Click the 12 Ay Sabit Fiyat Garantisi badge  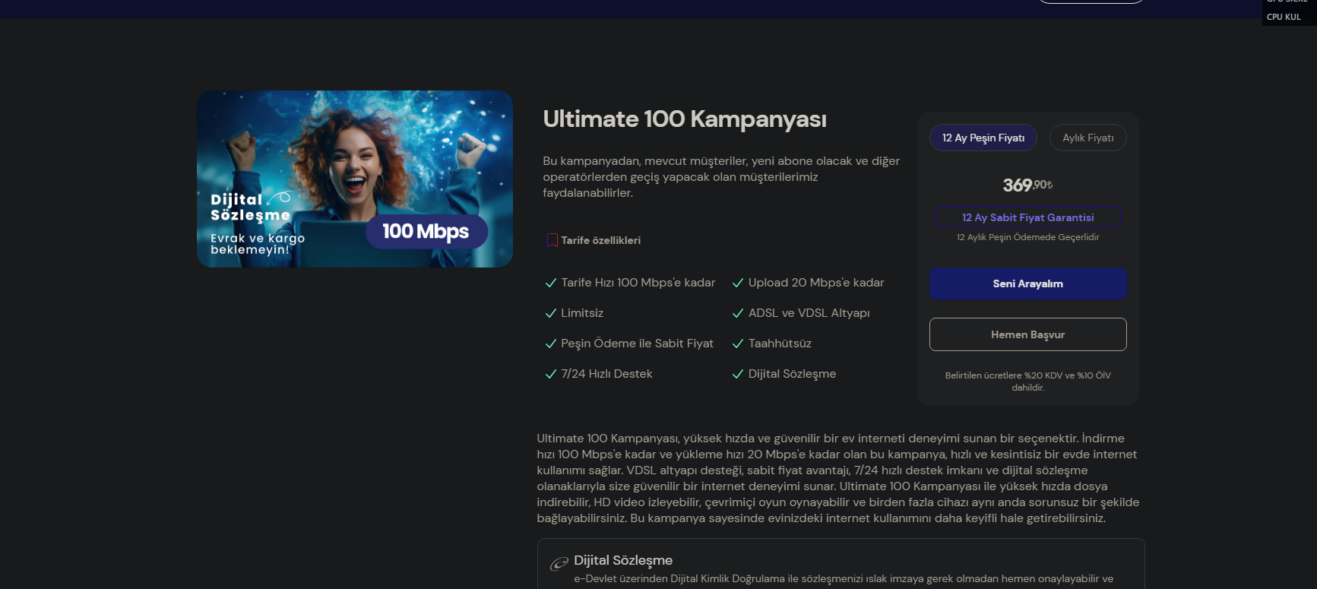click(1028, 217)
